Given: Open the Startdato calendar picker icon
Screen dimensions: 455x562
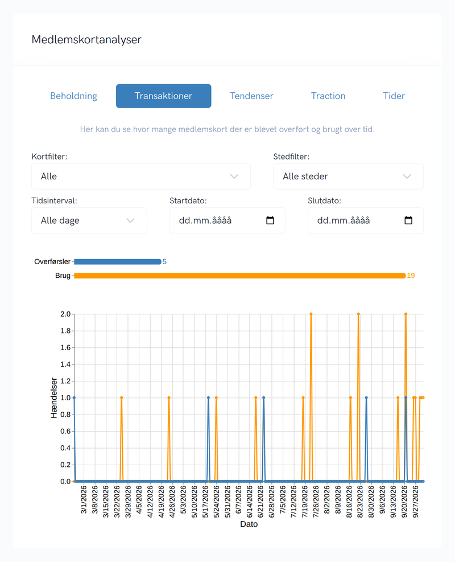Looking at the screenshot, I should point(270,220).
